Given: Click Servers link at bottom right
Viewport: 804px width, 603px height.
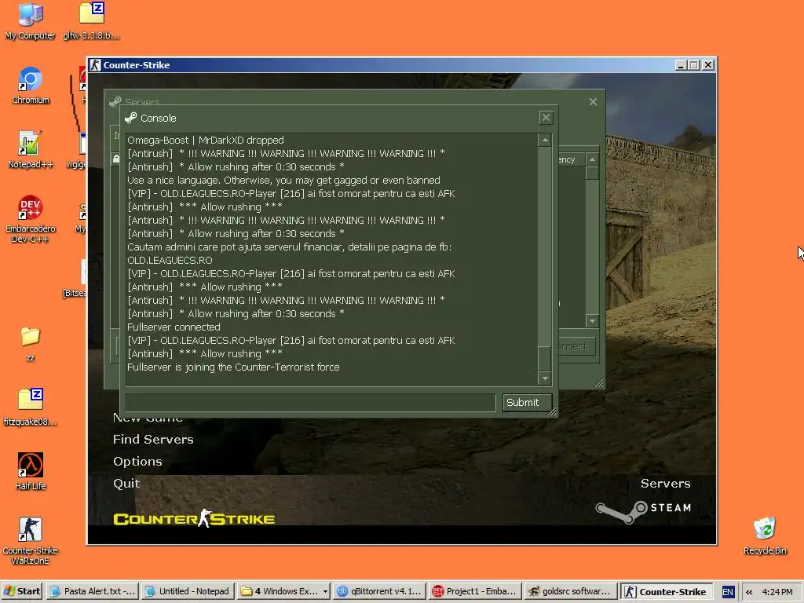Looking at the screenshot, I should 666,484.
